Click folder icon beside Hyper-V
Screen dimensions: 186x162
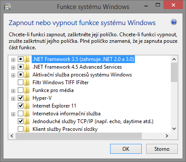click(x=27, y=98)
